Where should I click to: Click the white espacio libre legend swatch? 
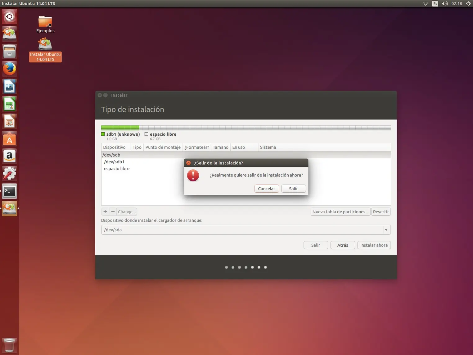[x=146, y=134]
